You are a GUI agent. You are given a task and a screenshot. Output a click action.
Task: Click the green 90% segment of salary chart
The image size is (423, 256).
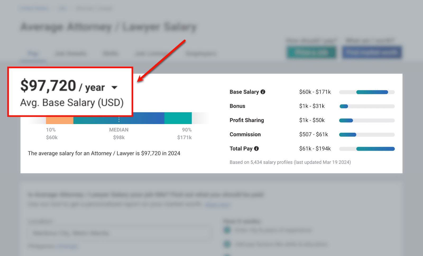click(178, 118)
